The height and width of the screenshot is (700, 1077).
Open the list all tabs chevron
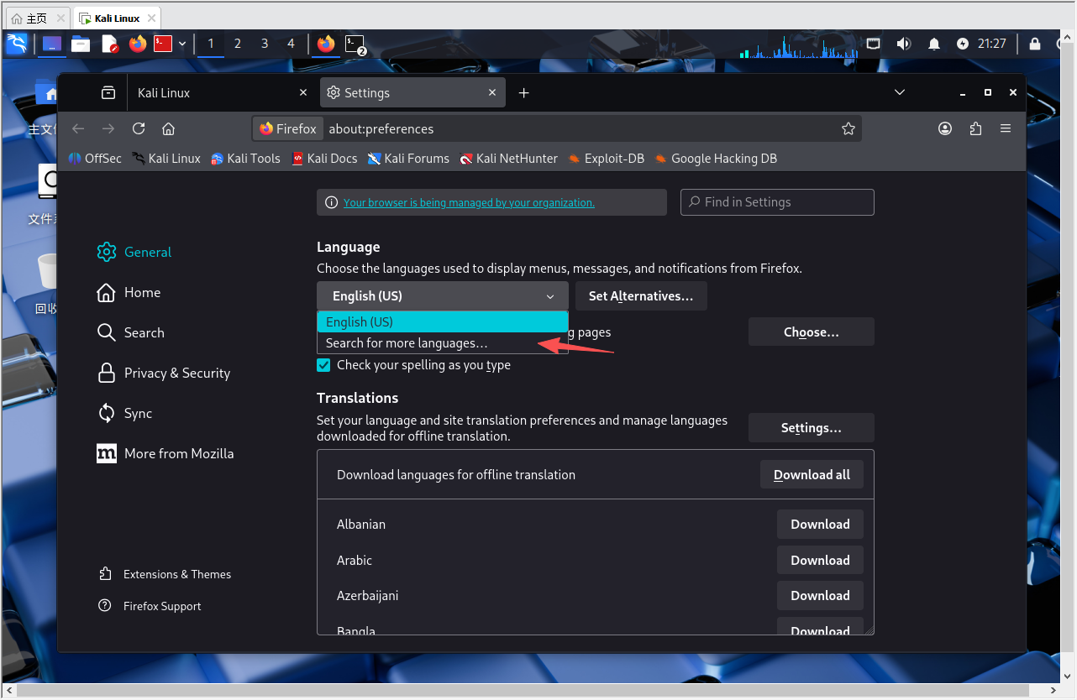[900, 92]
